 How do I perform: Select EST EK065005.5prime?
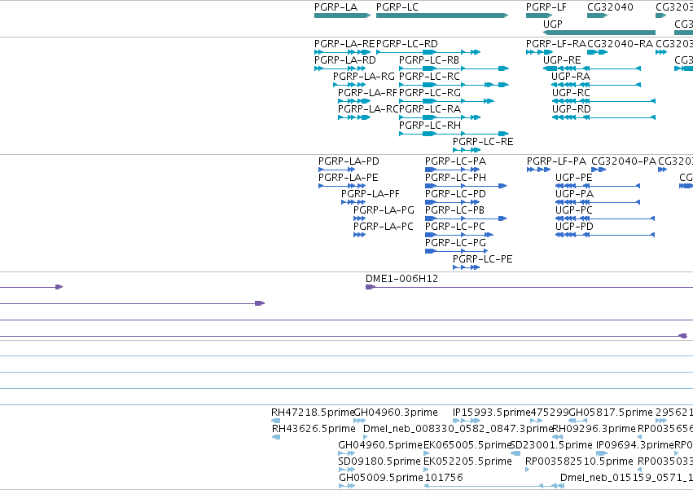point(427,453)
